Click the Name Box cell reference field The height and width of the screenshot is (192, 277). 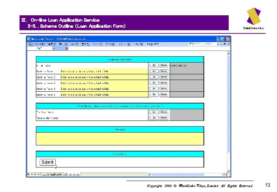[x=40, y=48]
